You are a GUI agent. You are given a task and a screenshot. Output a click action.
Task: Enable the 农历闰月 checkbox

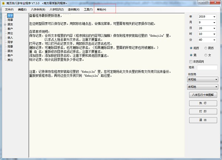pos(191,61)
